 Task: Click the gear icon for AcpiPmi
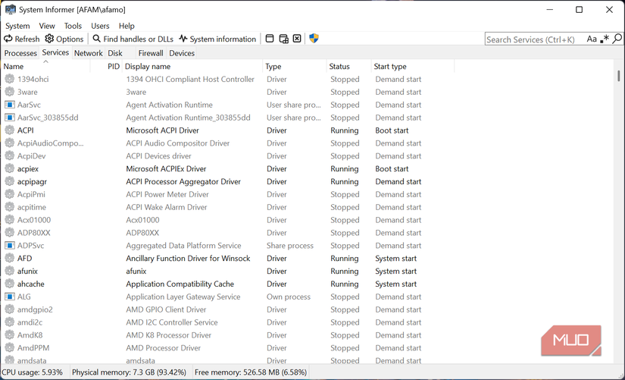click(x=10, y=194)
